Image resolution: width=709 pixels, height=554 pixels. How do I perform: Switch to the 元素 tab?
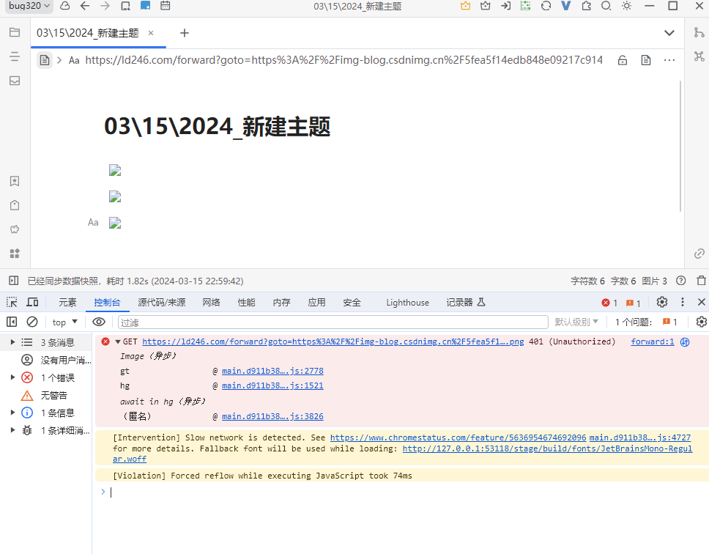[68, 303]
